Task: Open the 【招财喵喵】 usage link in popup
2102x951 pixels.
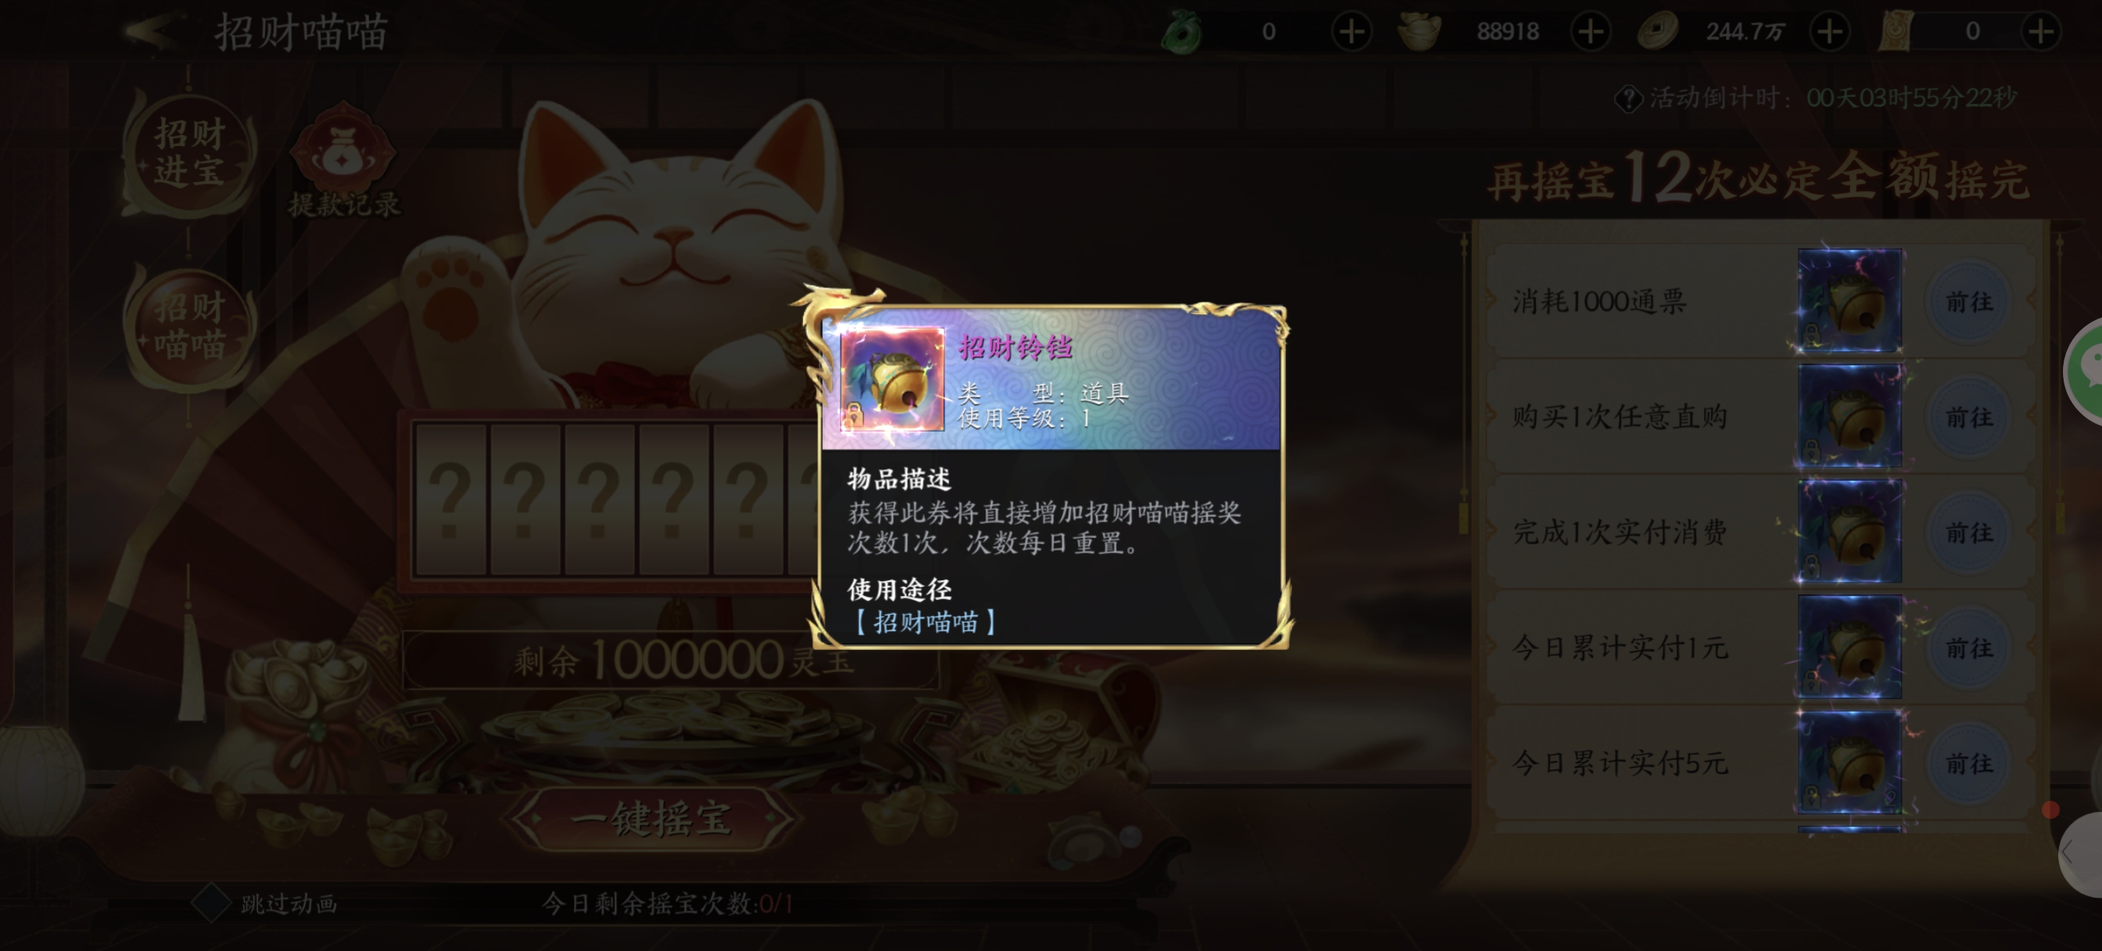Action: (x=924, y=622)
